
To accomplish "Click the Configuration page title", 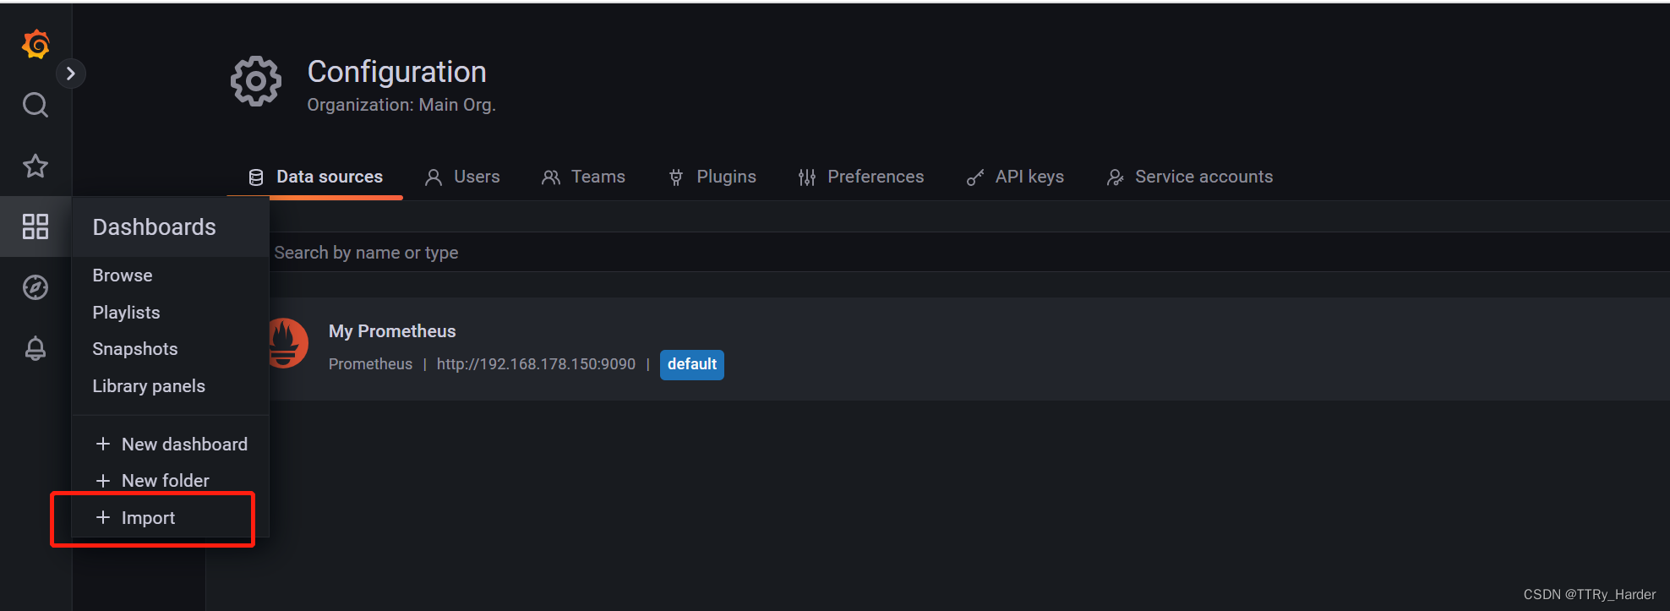I will [397, 72].
